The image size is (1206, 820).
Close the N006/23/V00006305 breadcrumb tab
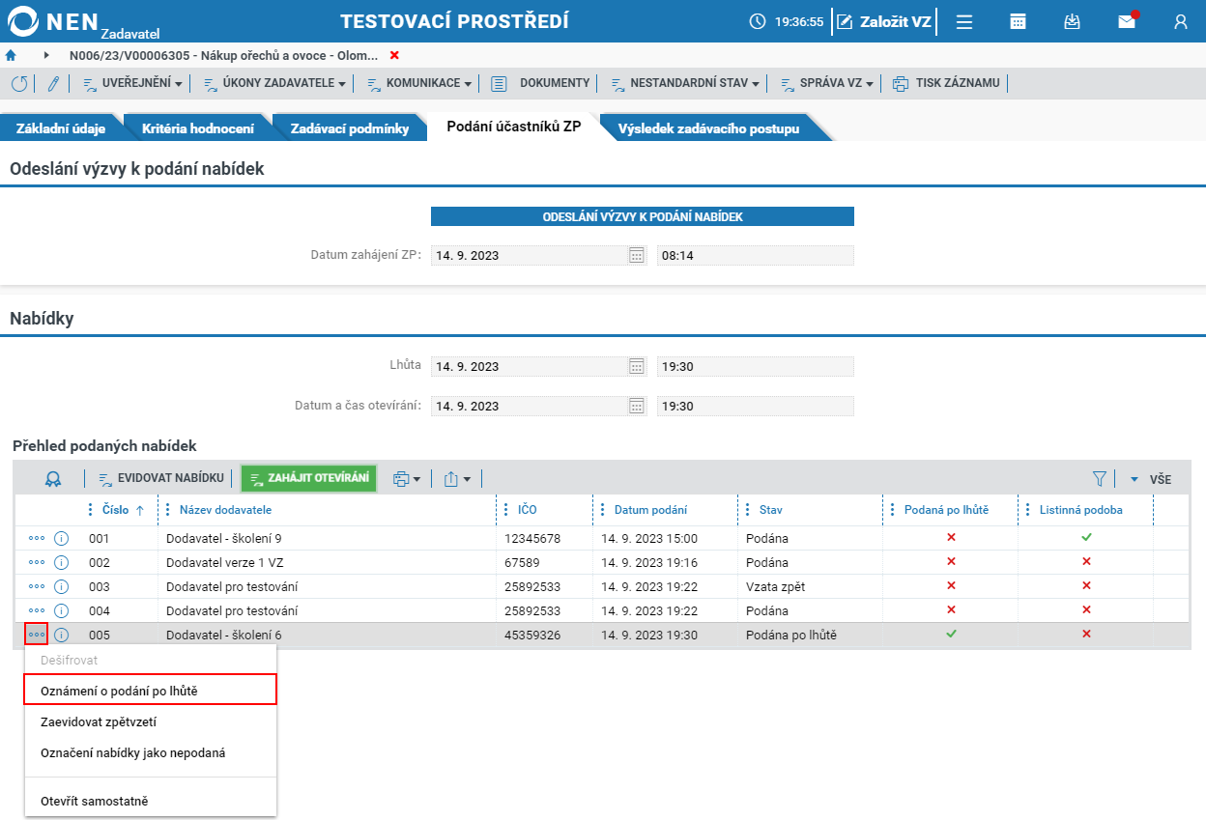click(394, 55)
